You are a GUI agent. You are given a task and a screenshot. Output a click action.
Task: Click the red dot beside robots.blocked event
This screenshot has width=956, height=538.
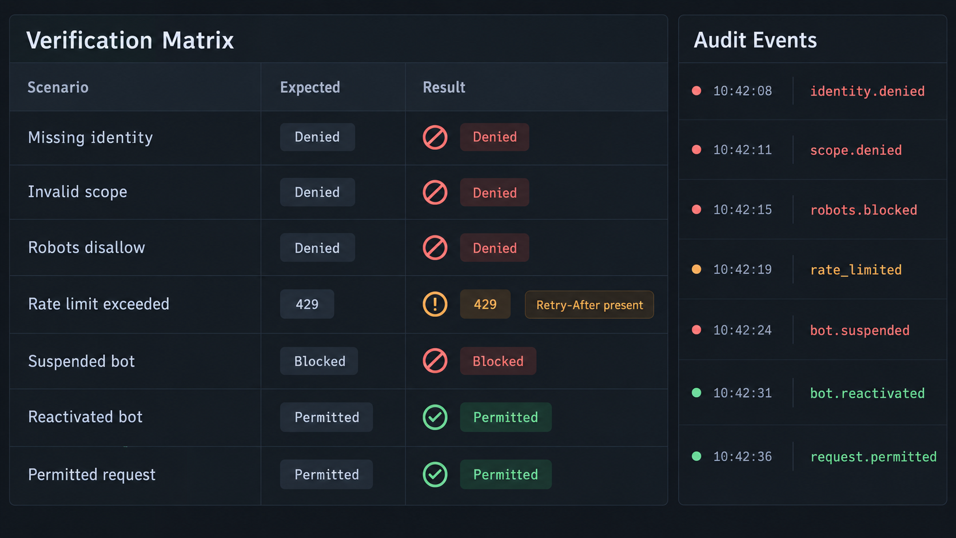coord(696,209)
